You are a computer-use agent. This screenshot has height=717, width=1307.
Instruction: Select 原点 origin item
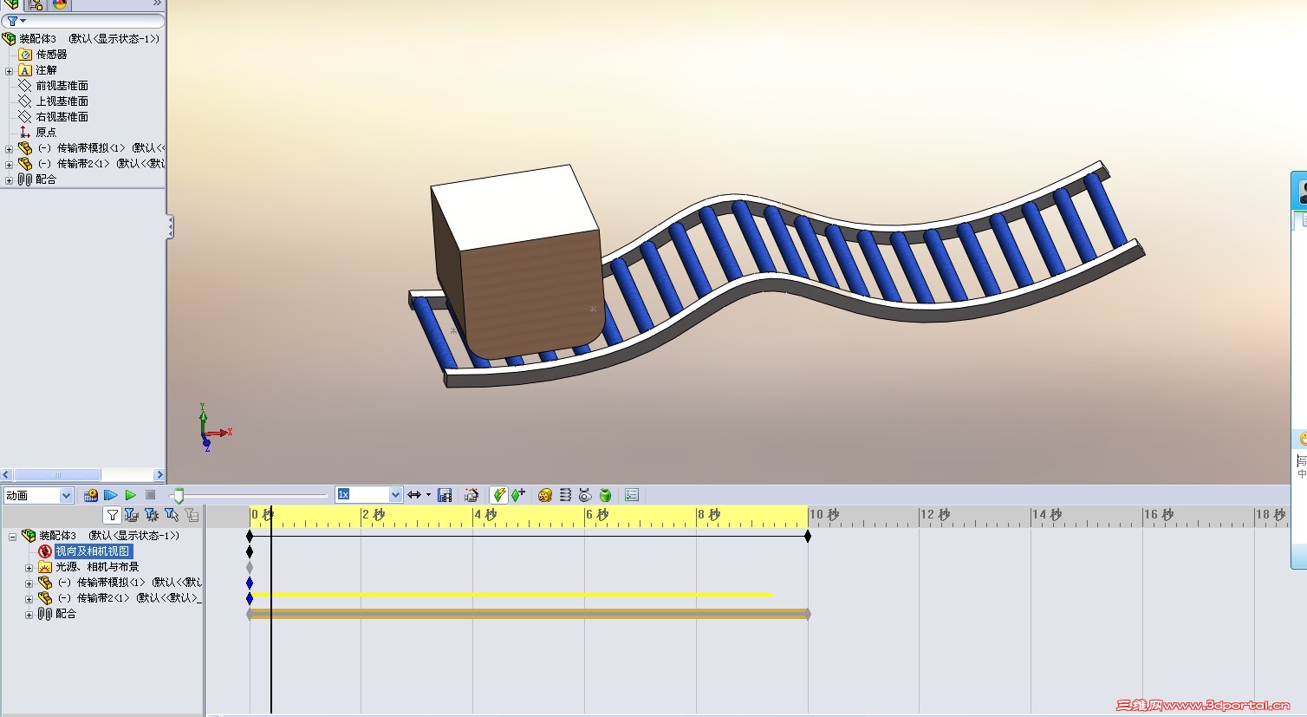point(38,133)
